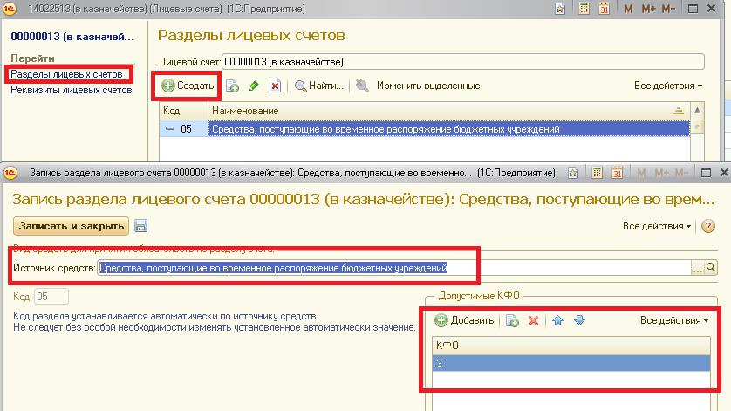Image resolution: width=731 pixels, height=411 pixels.
Task: Click M- button in top title bar
Action: tap(668, 9)
